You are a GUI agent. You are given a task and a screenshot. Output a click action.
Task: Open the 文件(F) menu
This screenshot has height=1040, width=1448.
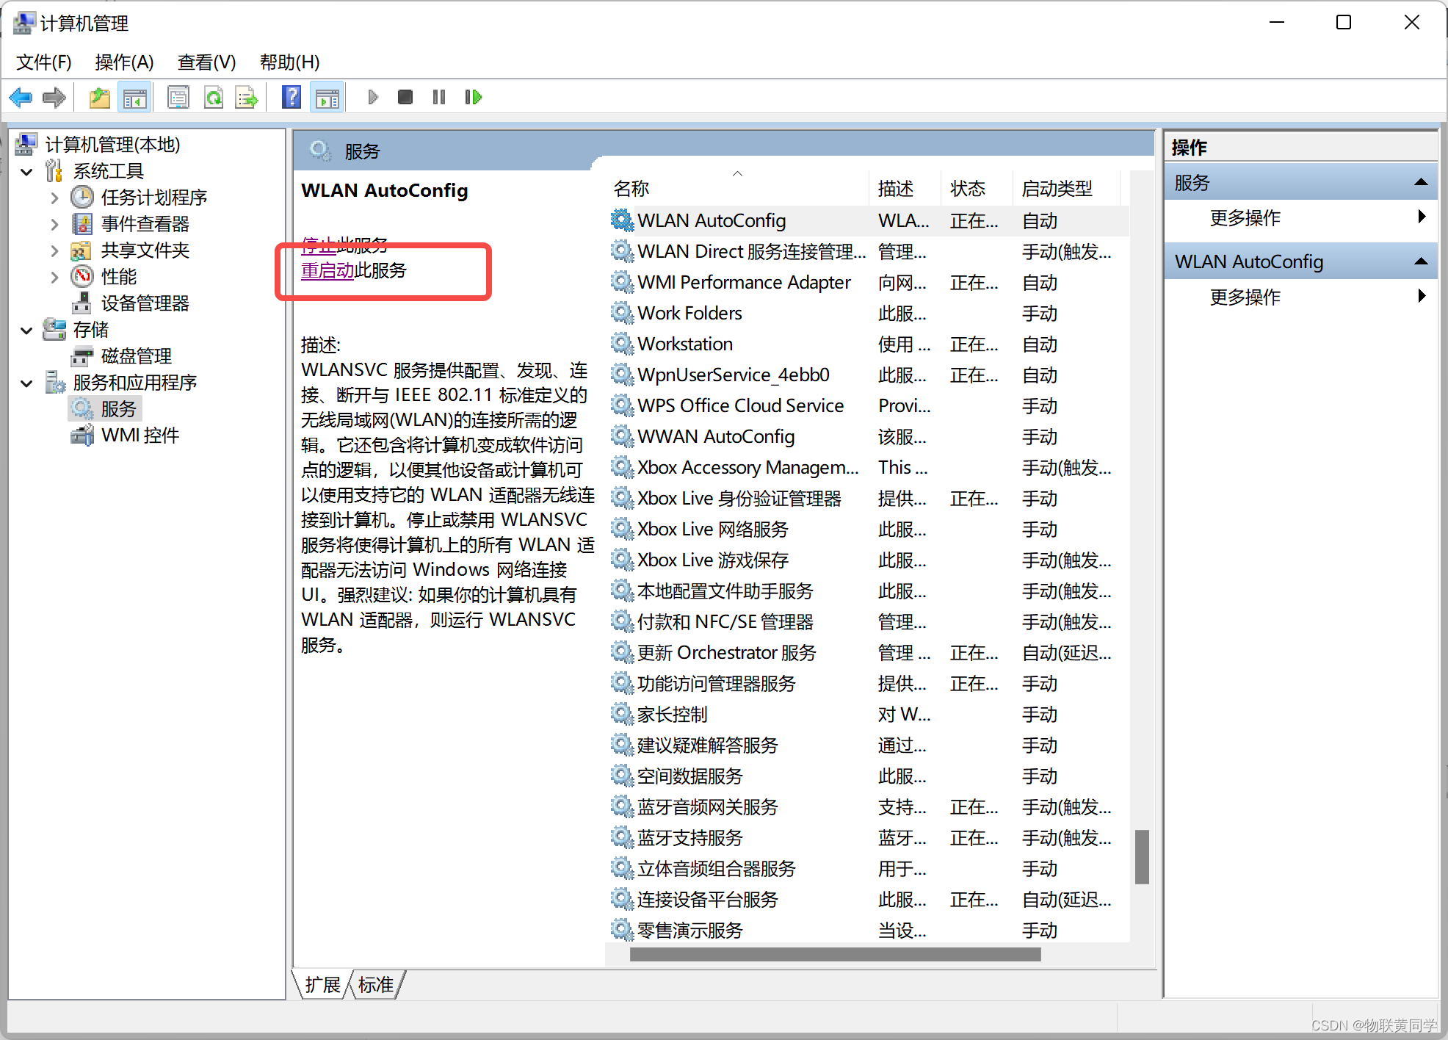(x=46, y=62)
